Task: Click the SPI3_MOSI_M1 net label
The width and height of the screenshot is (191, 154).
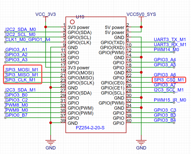Action: [x=22, y=70]
